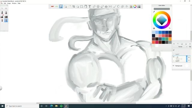Open the Perspective guides tool
This screenshot has height=108, width=192.
point(106,7)
